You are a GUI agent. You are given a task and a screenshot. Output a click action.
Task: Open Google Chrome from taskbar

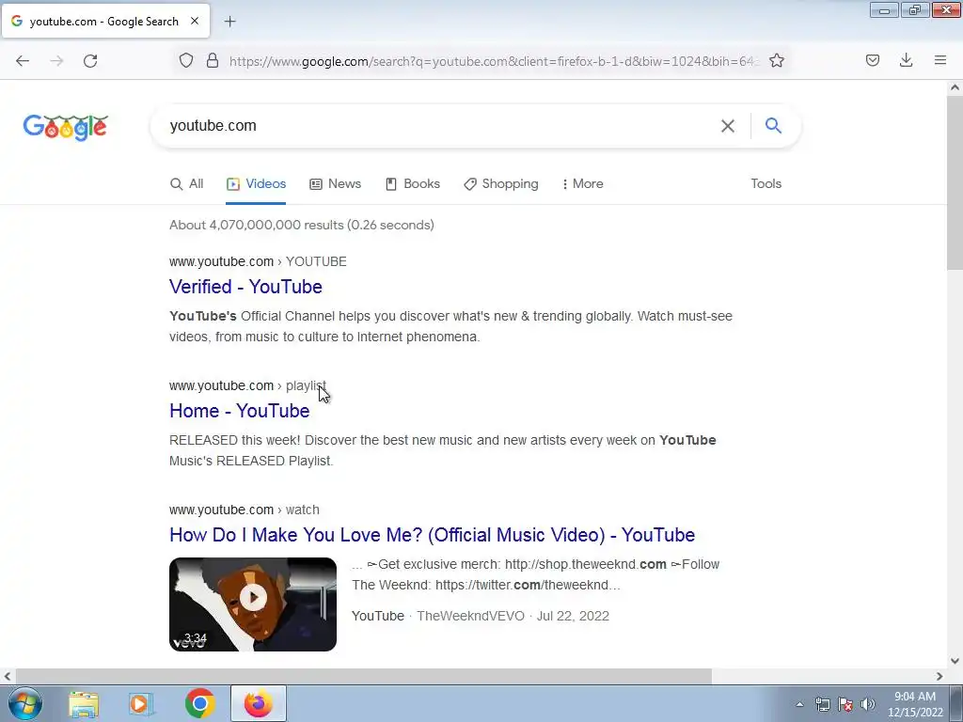[199, 703]
